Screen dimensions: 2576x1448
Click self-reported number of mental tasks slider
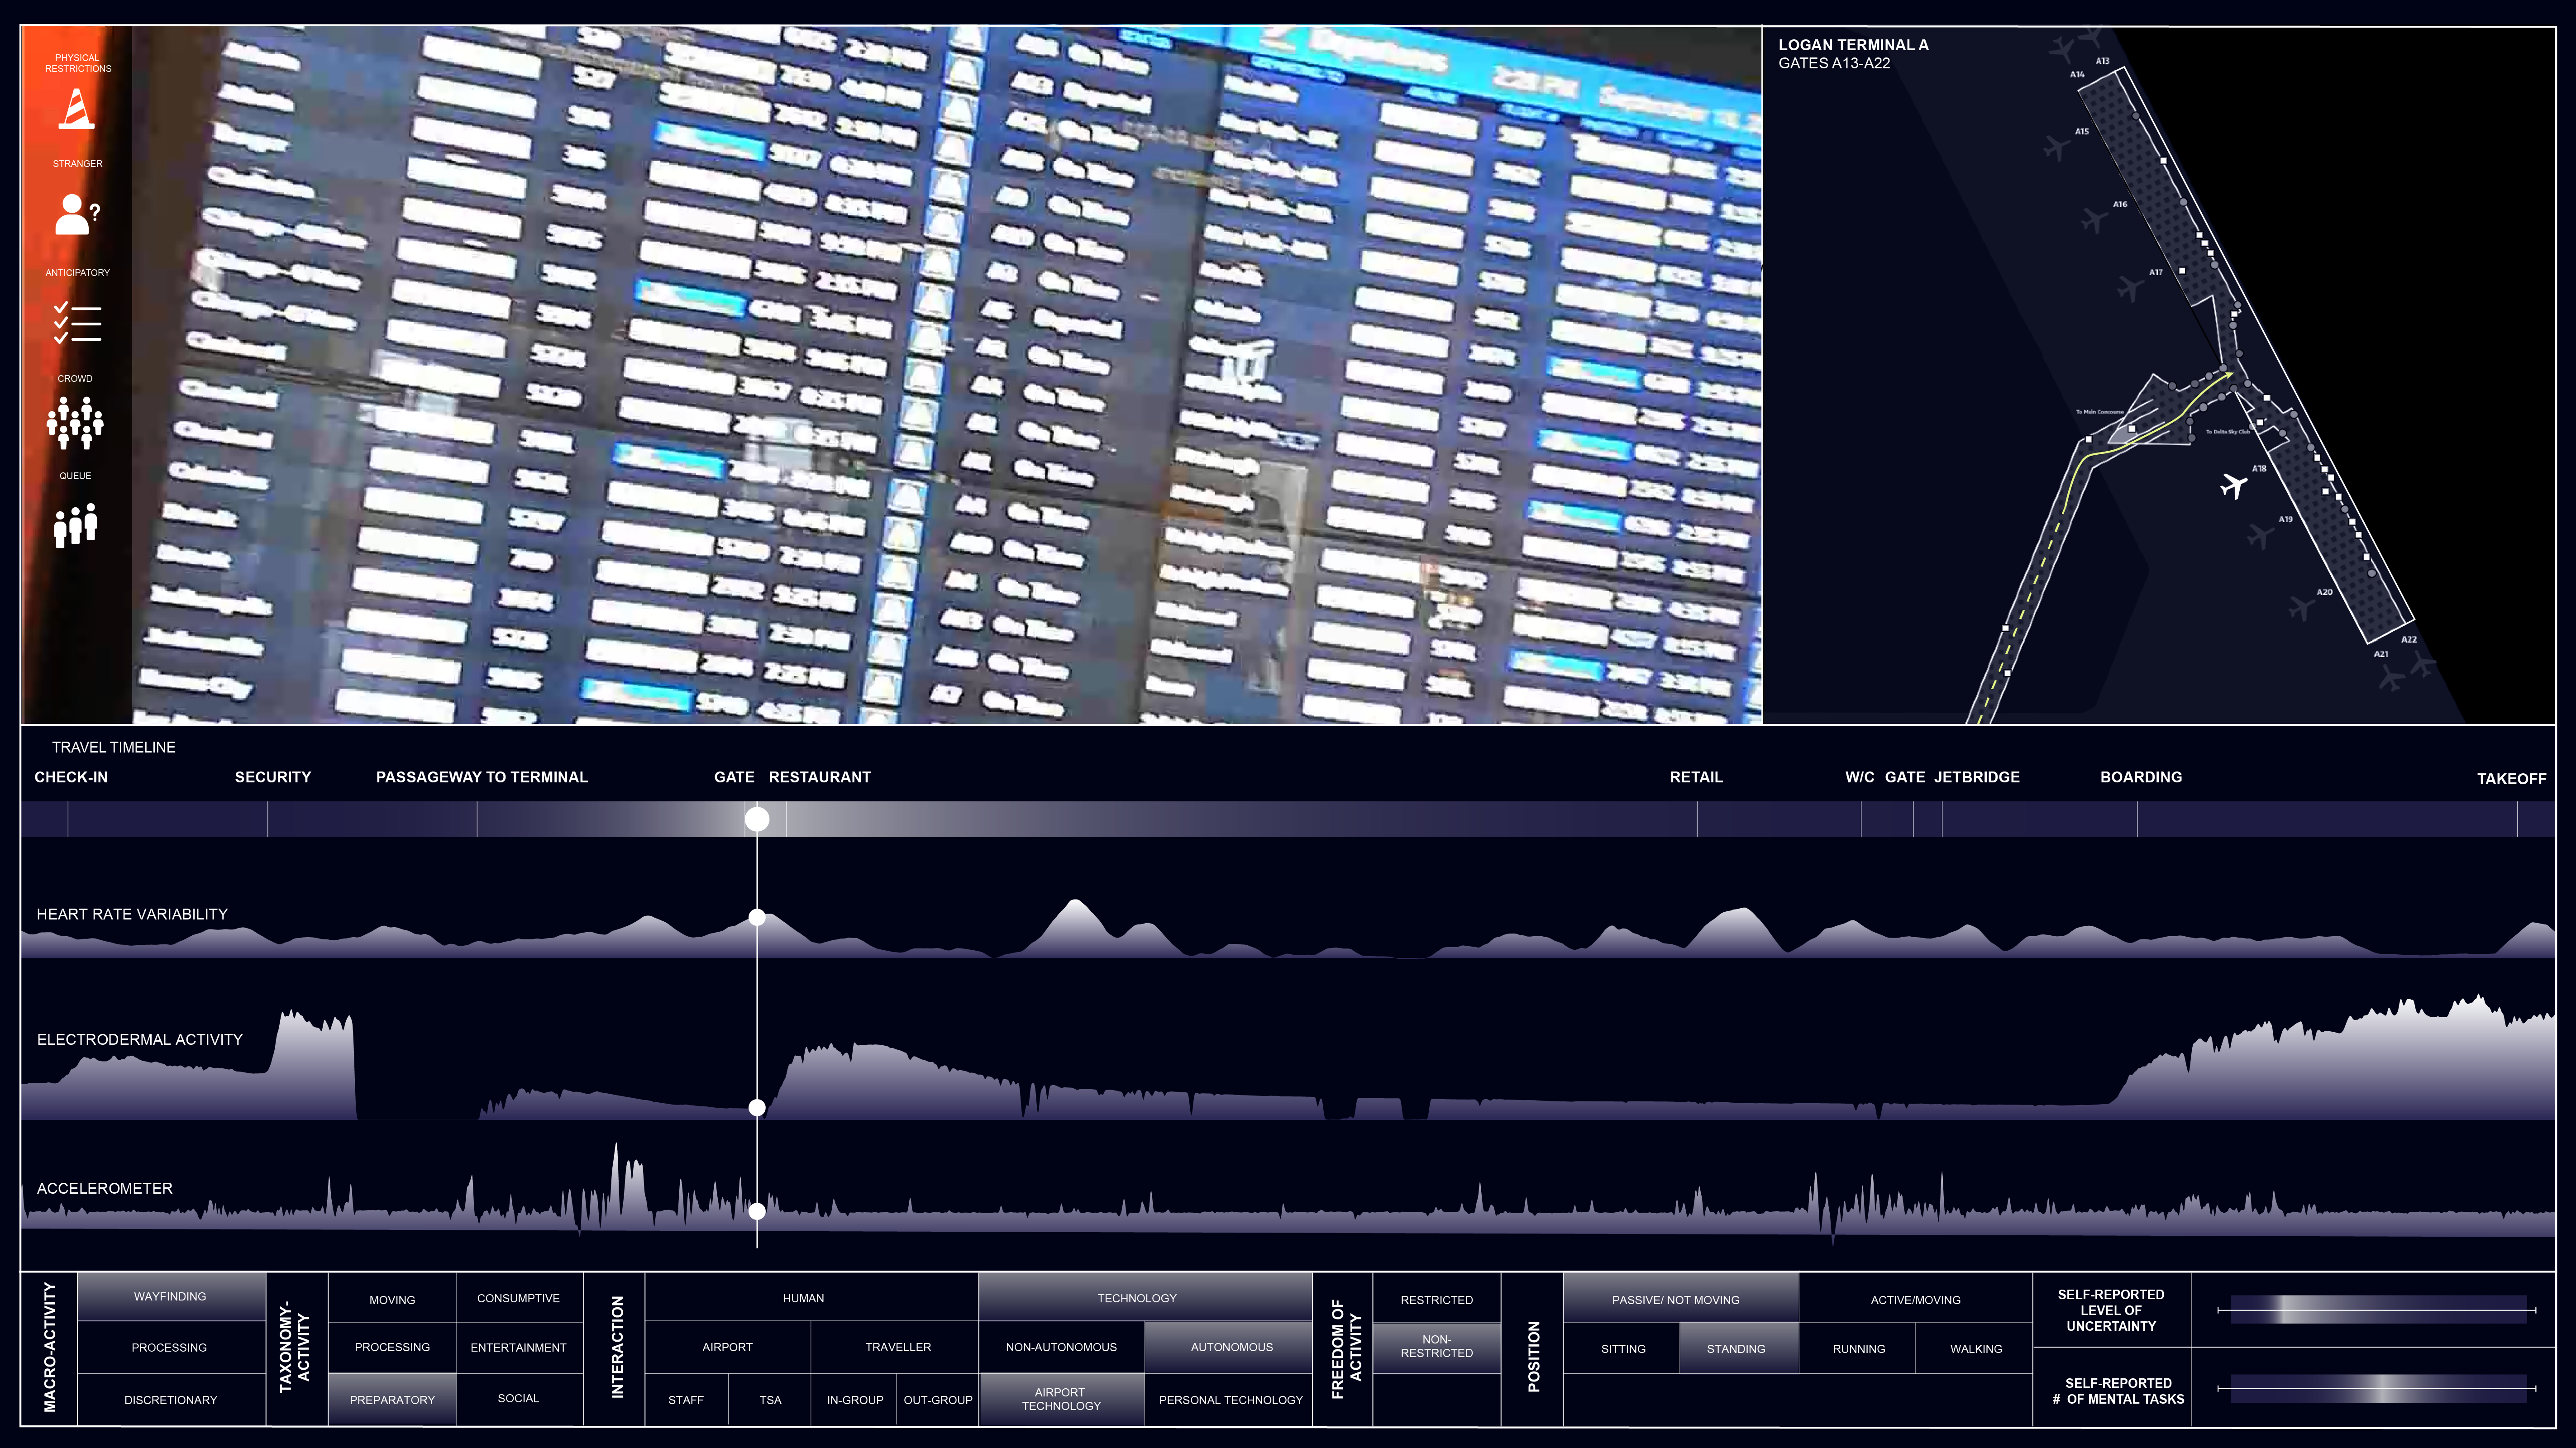[x=2376, y=1388]
